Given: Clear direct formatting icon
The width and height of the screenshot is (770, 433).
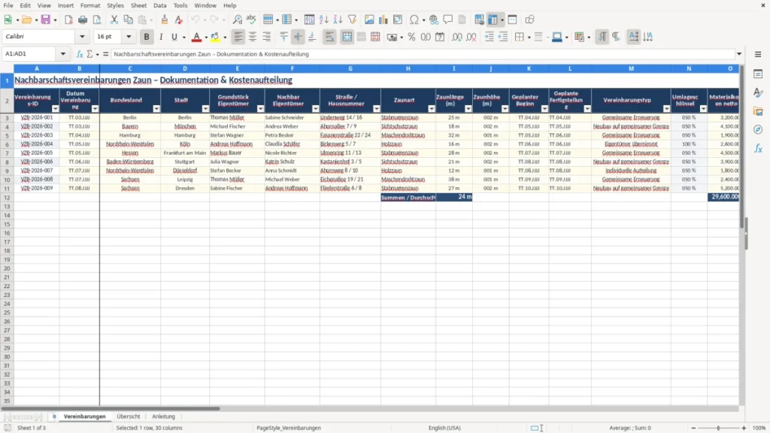Looking at the screenshot, I should [179, 20].
